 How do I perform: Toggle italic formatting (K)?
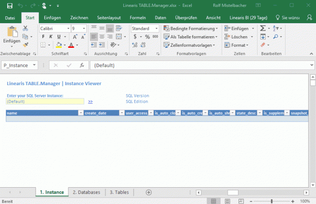51,37
